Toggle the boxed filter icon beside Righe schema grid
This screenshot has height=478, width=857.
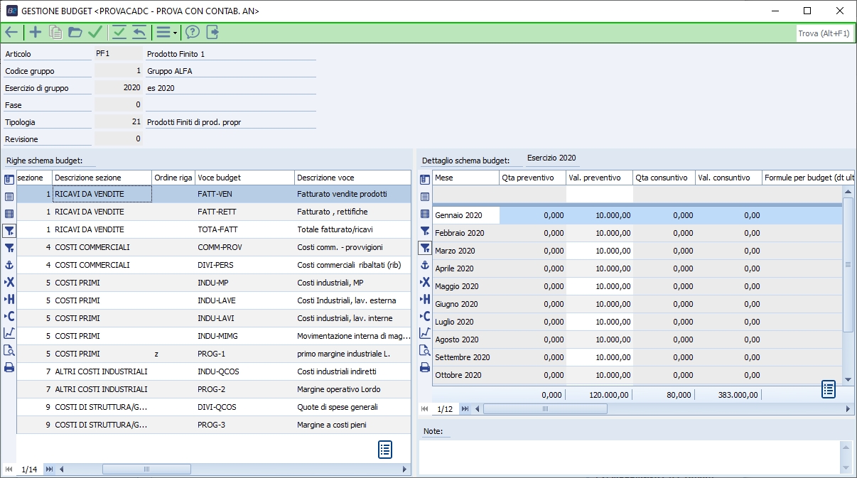pos(9,230)
